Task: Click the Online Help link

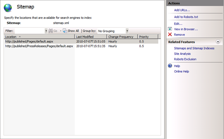Action: tap(181, 71)
